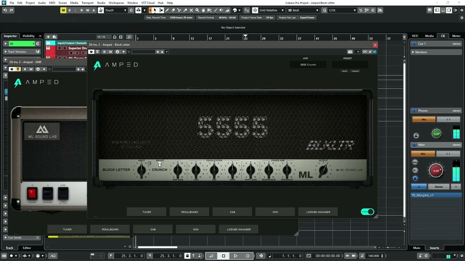Adjust the Output knob on Block Letter amp
Screen dimensions: 465x261
323,170
